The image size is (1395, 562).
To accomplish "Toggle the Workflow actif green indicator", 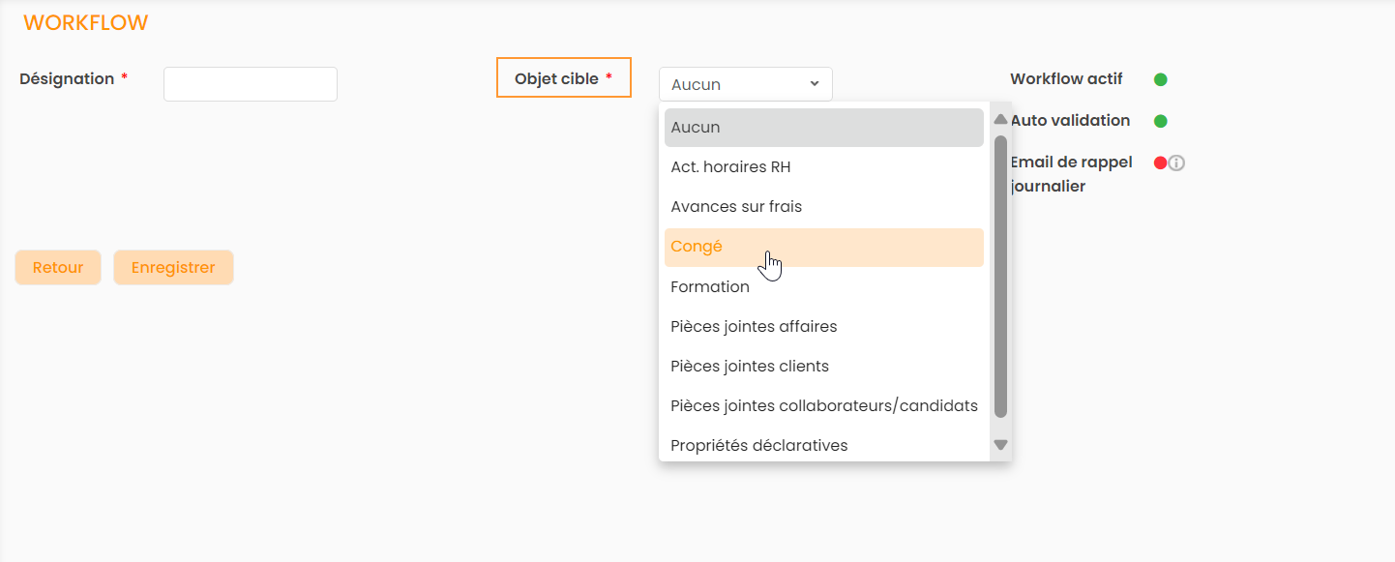I will coord(1161,79).
